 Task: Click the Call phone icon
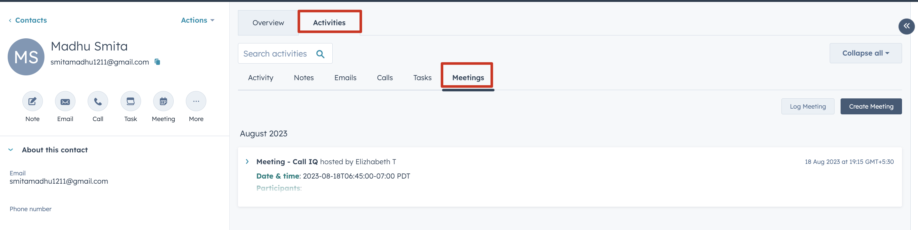(98, 102)
